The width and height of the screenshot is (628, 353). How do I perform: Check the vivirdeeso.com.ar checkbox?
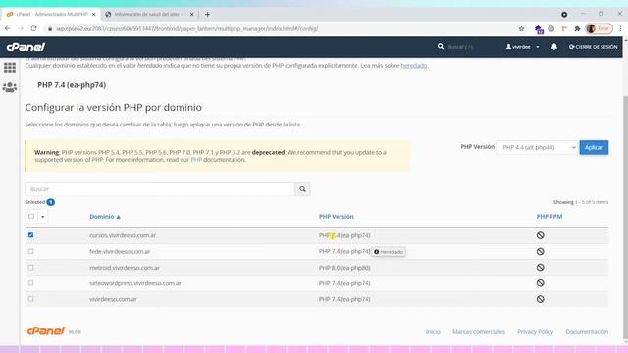(30, 299)
